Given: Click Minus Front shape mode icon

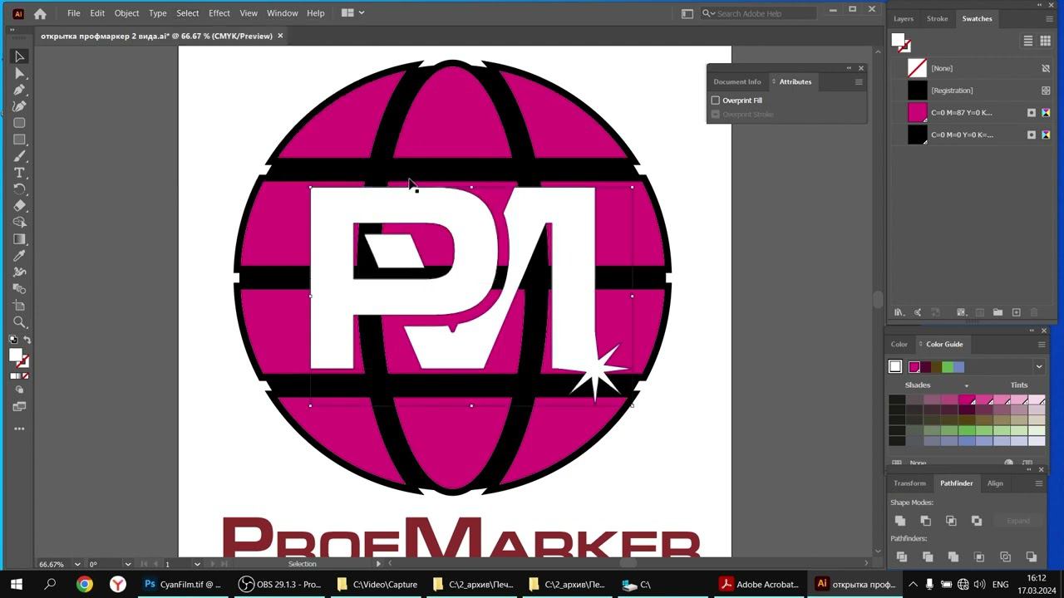Looking at the screenshot, I should click(925, 521).
